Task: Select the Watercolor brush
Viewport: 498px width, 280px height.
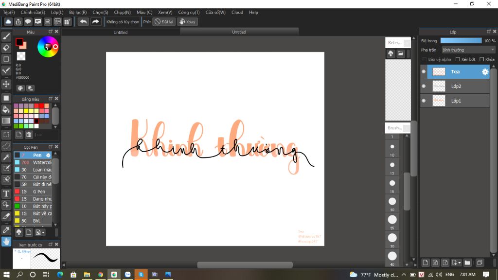Action: pos(33,162)
